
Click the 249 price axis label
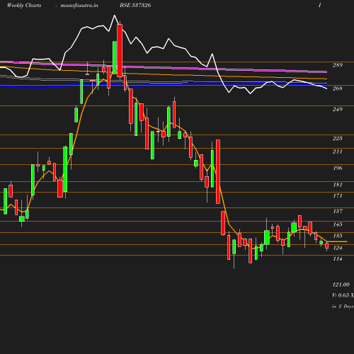[338, 109]
